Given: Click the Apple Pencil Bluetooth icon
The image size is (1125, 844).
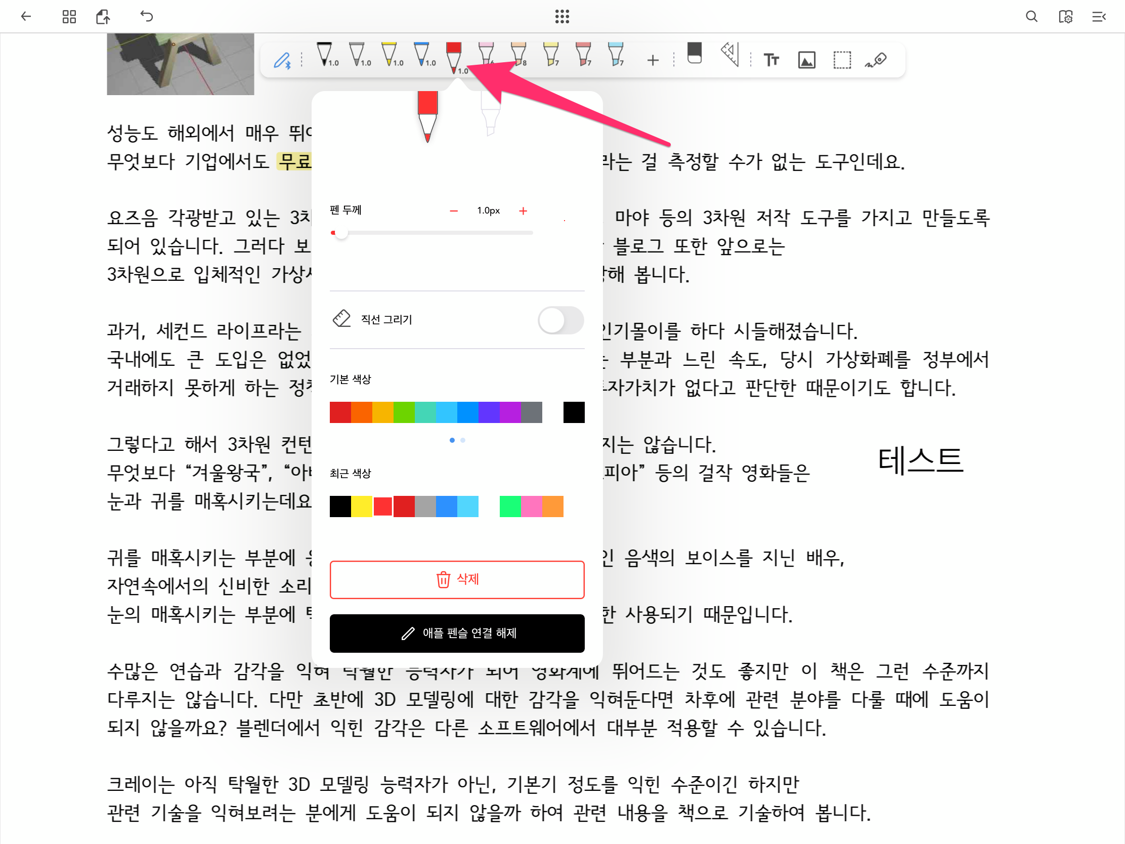Looking at the screenshot, I should [x=282, y=61].
